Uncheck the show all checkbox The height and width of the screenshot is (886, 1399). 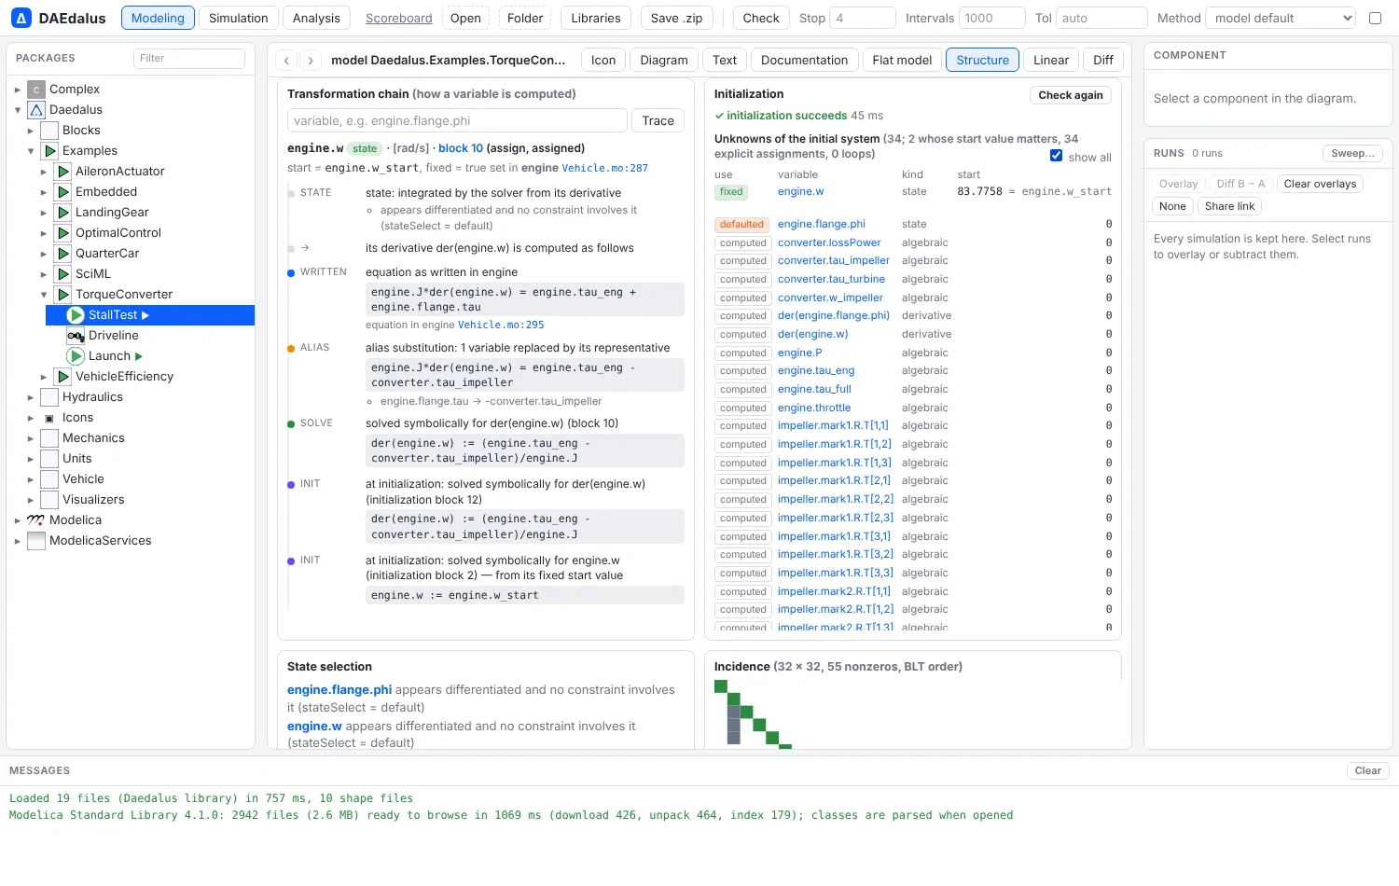pyautogui.click(x=1056, y=156)
